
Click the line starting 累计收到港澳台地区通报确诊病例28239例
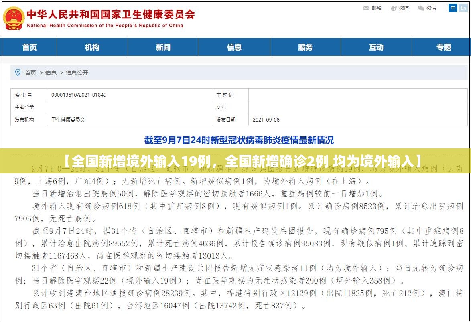click(x=248, y=293)
